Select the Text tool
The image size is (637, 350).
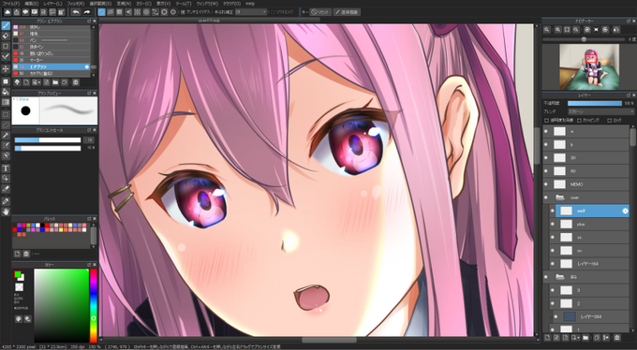(x=6, y=168)
